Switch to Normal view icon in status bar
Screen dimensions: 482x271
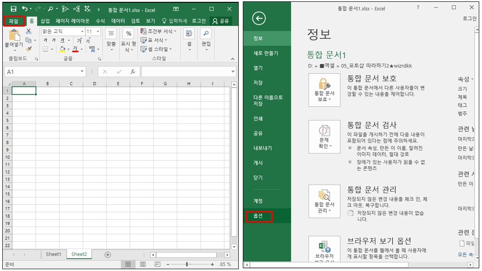pyautogui.click(x=128, y=264)
